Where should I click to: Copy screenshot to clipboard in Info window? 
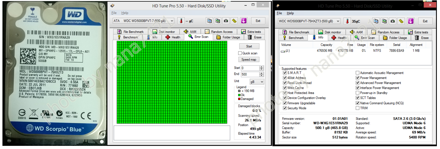384,21
